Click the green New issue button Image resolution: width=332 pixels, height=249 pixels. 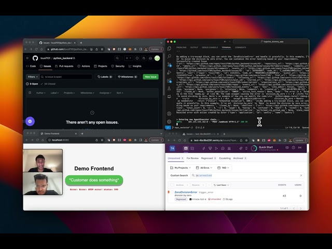(150, 77)
